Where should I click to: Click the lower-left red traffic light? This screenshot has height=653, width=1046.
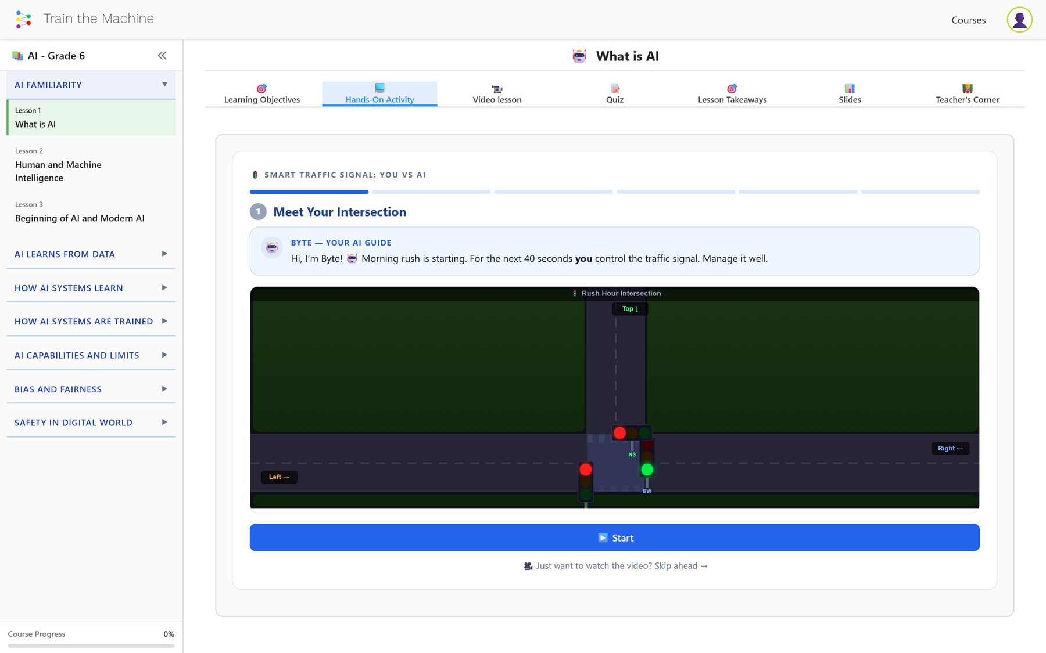click(586, 482)
